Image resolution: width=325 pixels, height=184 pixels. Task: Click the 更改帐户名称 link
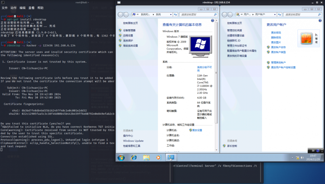(x=278, y=47)
